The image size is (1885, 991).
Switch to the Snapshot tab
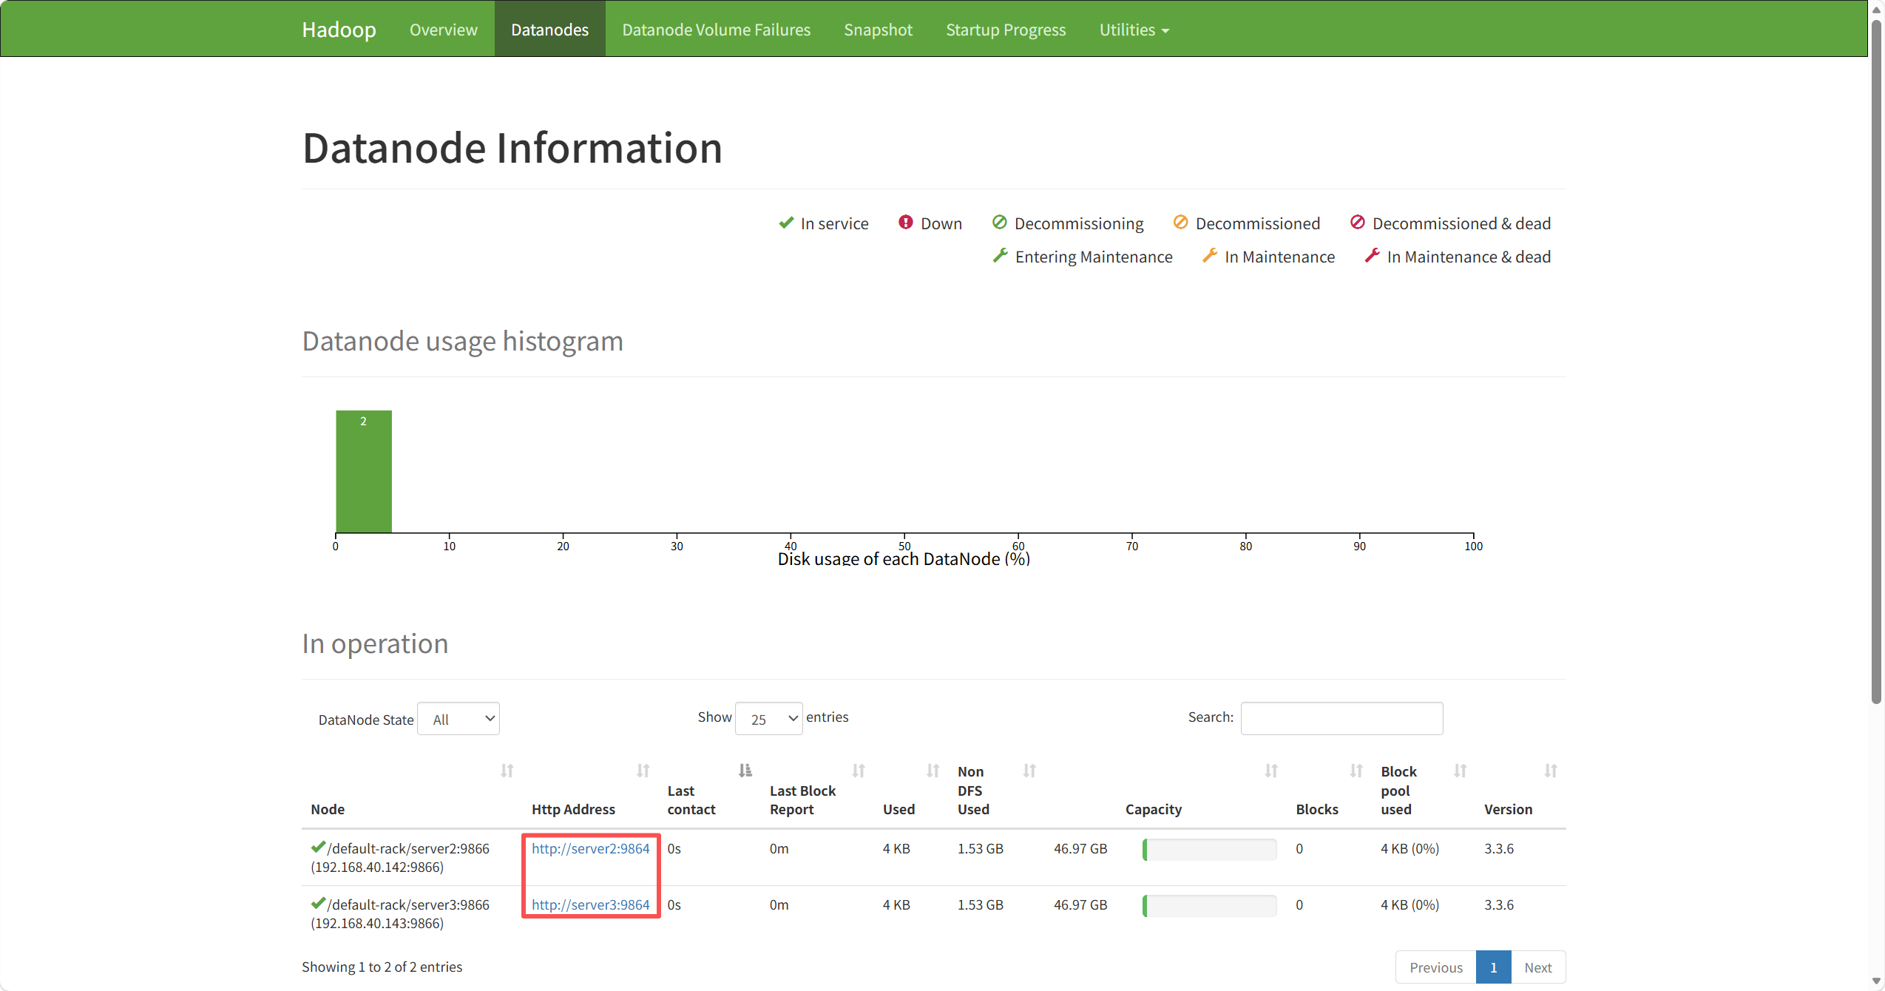coord(879,30)
